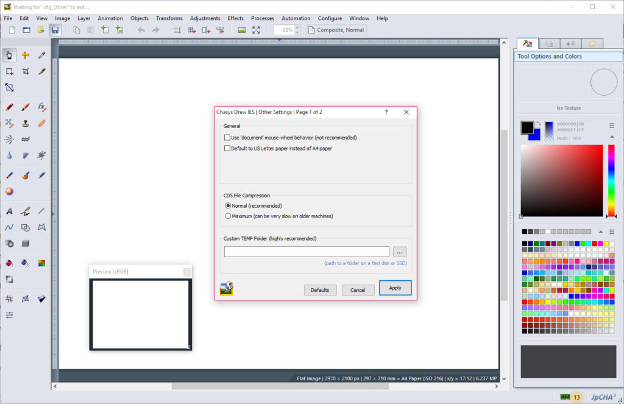Click the No Texture button
This screenshot has width=624, height=404.
[x=569, y=108]
